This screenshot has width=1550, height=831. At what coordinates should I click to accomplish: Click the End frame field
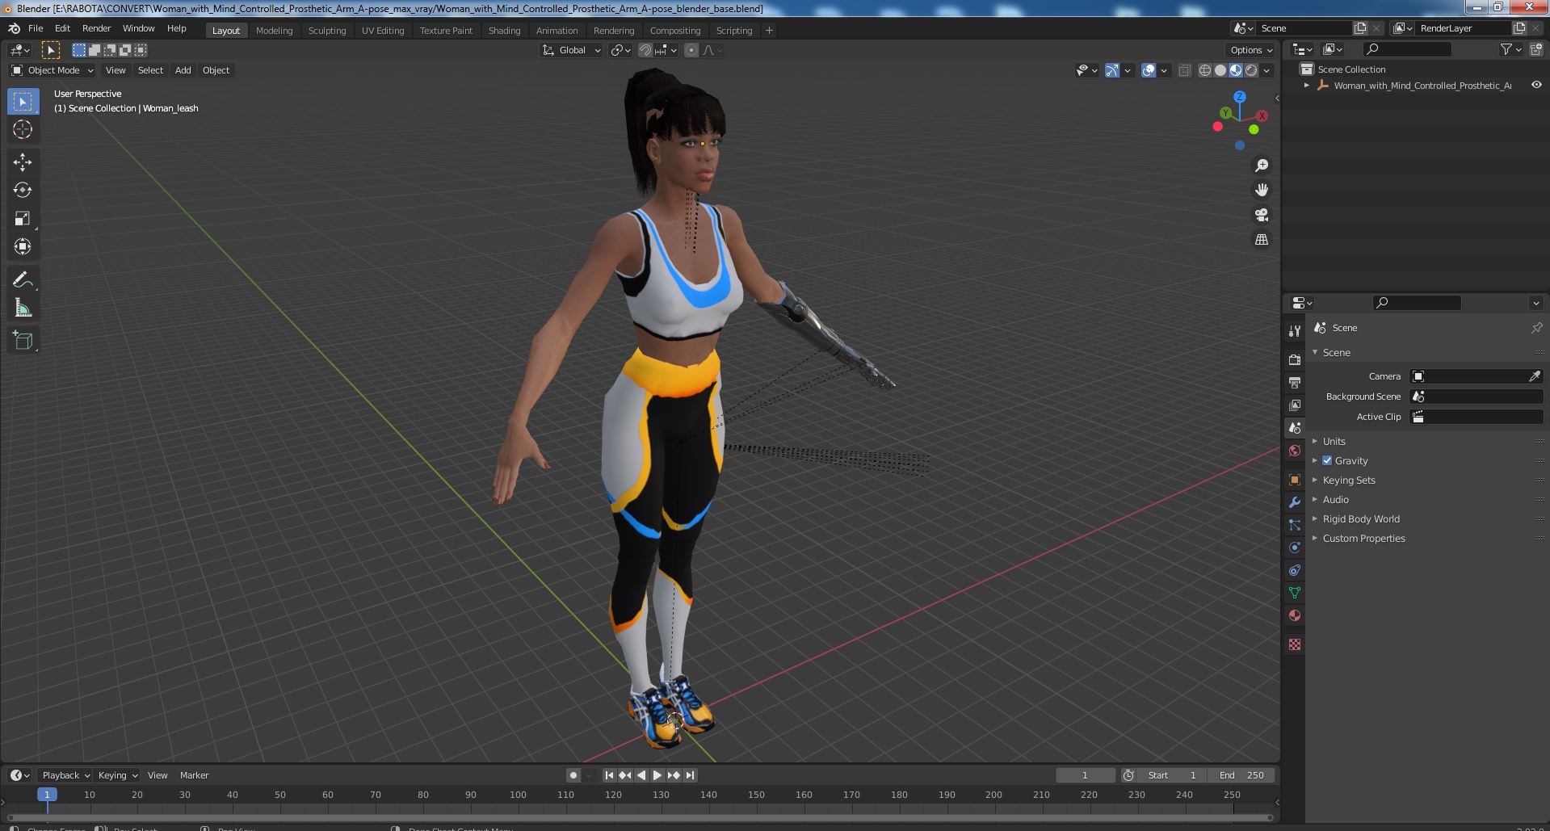pyautogui.click(x=1241, y=775)
